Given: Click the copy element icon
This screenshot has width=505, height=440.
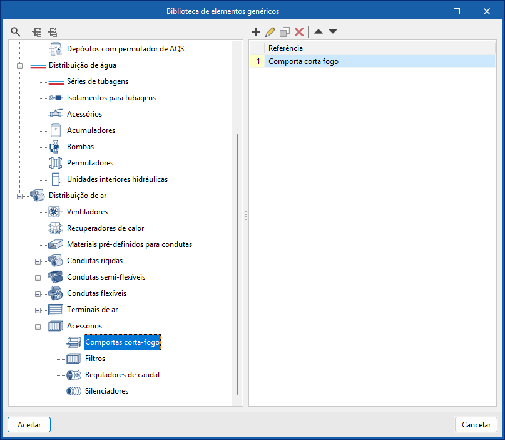Looking at the screenshot, I should coord(285,31).
